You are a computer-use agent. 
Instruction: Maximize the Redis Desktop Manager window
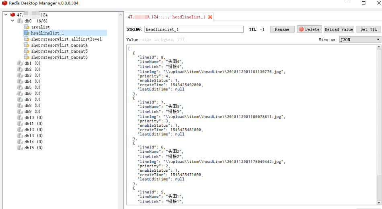click(364, 3)
